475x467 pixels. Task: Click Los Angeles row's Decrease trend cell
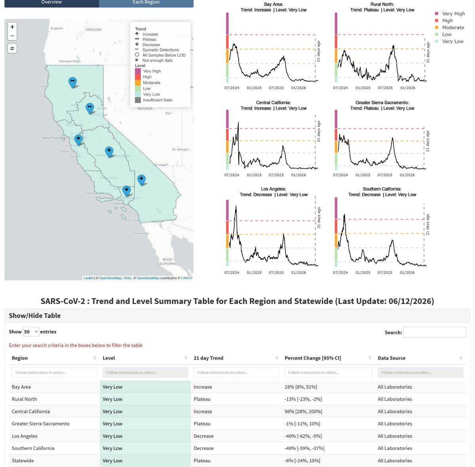pyautogui.click(x=236, y=436)
